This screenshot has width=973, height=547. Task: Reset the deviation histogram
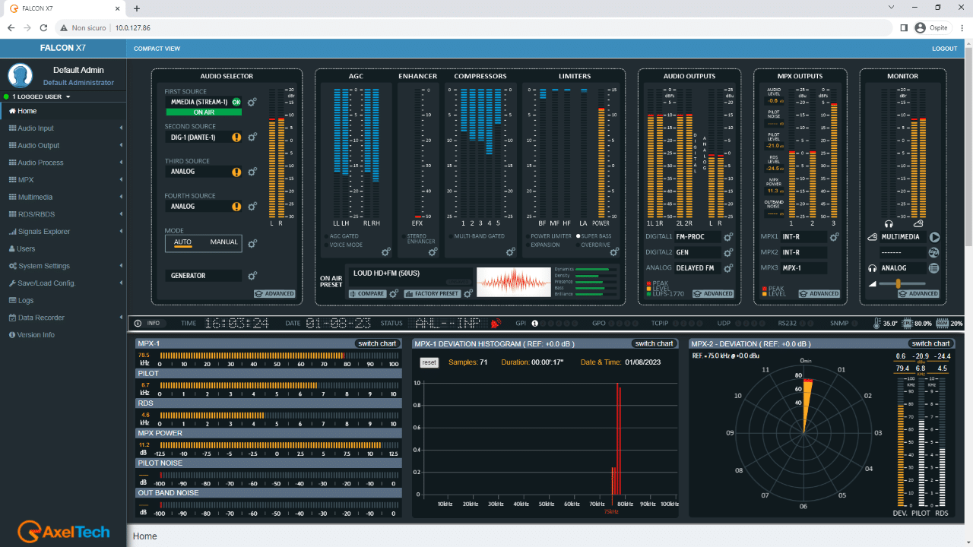click(429, 362)
